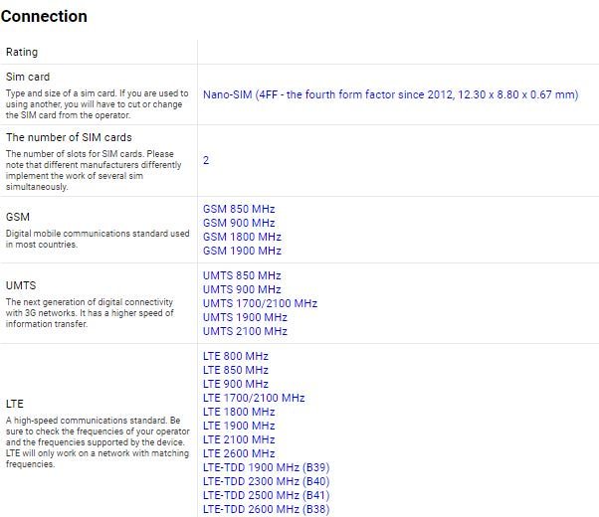Click the Nano-SIM card type link
This screenshot has width=599, height=517.
pos(390,95)
